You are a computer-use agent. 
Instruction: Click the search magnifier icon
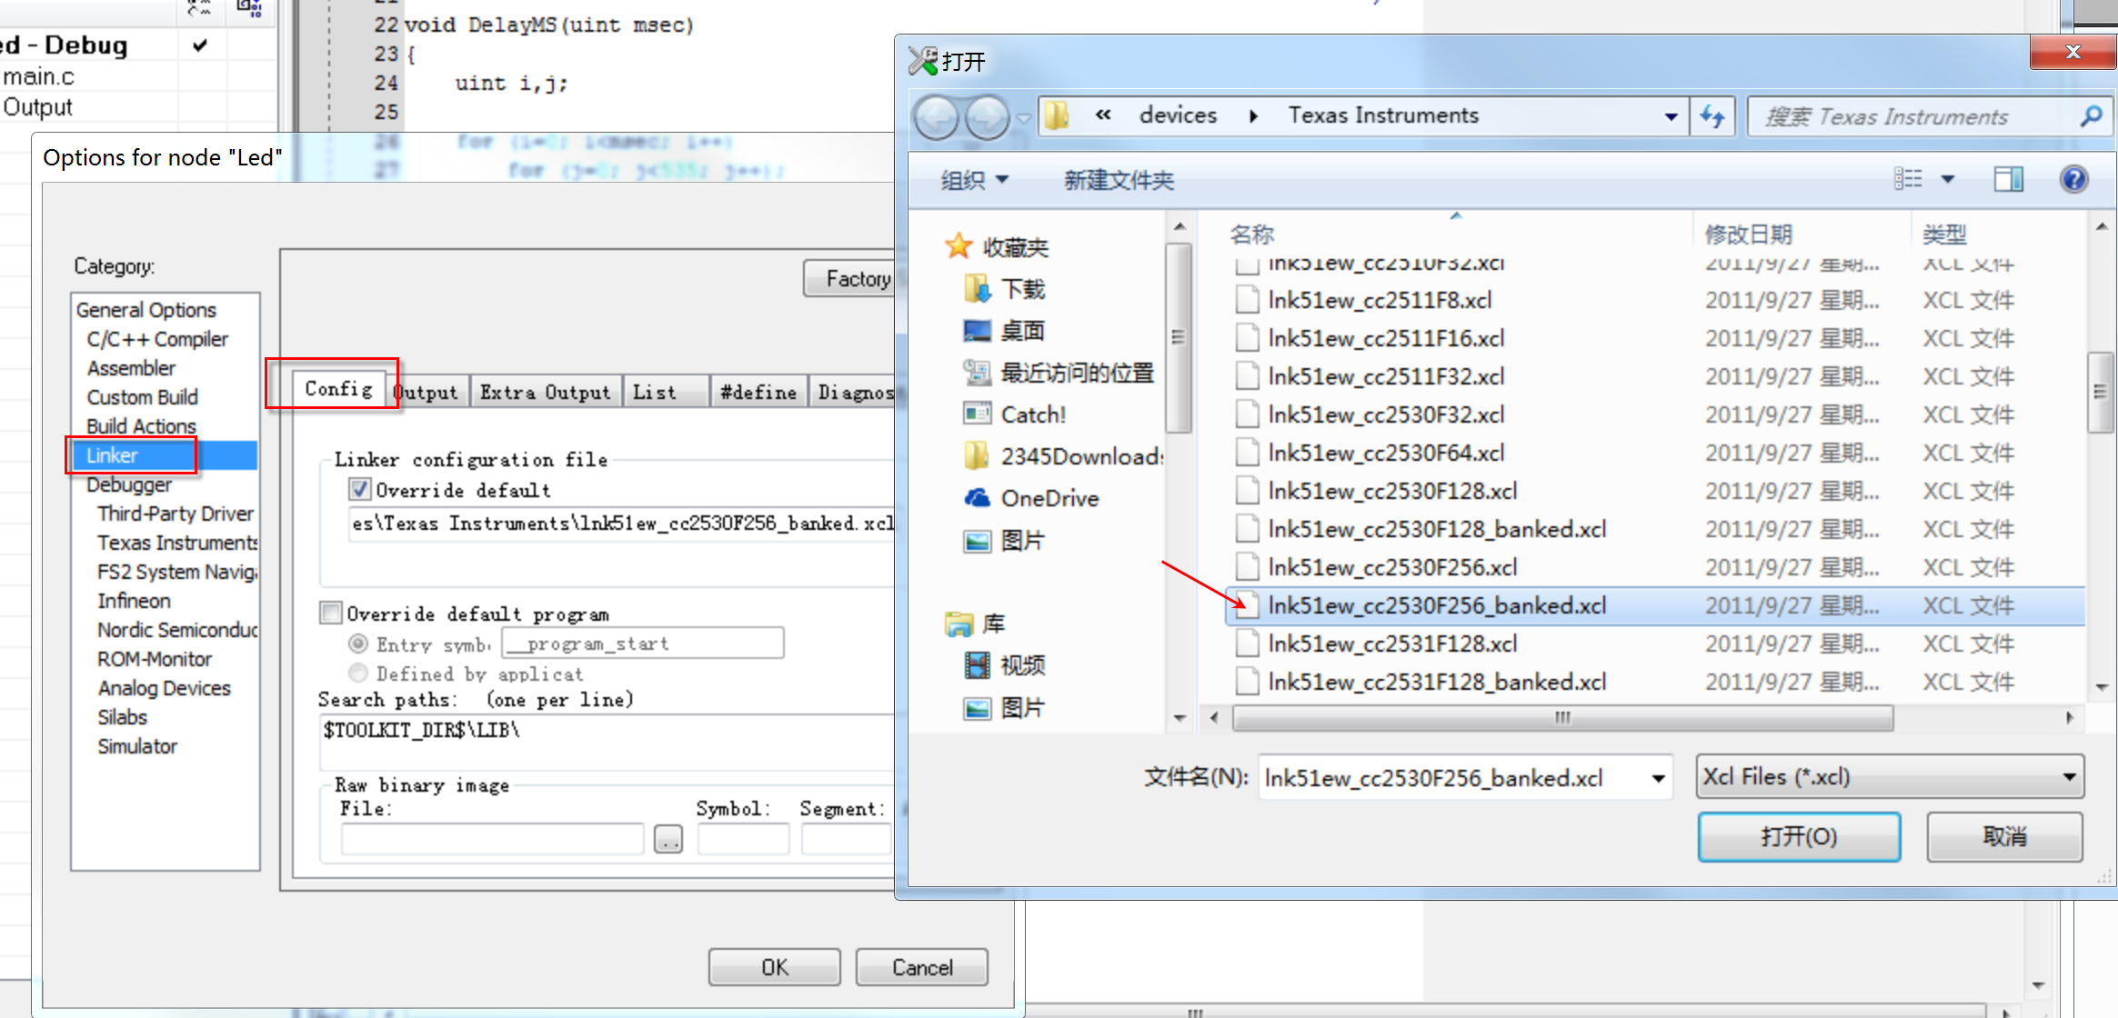(x=2091, y=116)
